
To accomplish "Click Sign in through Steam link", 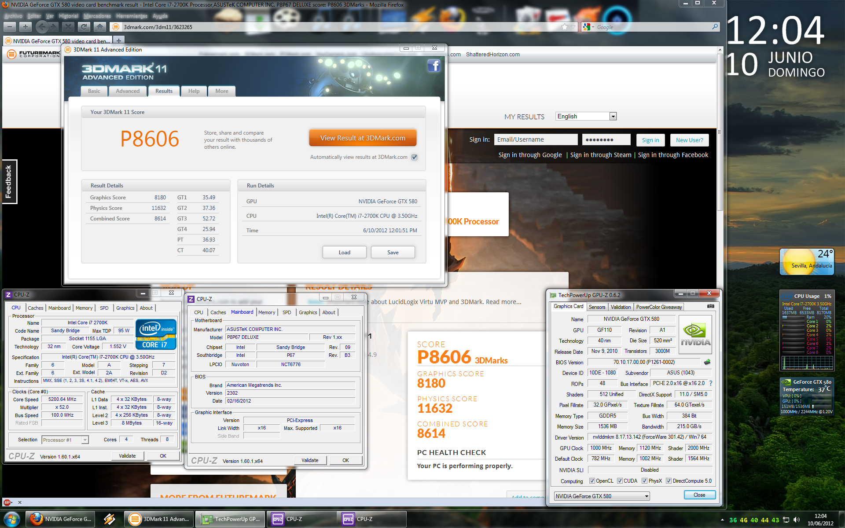I will pyautogui.click(x=600, y=155).
